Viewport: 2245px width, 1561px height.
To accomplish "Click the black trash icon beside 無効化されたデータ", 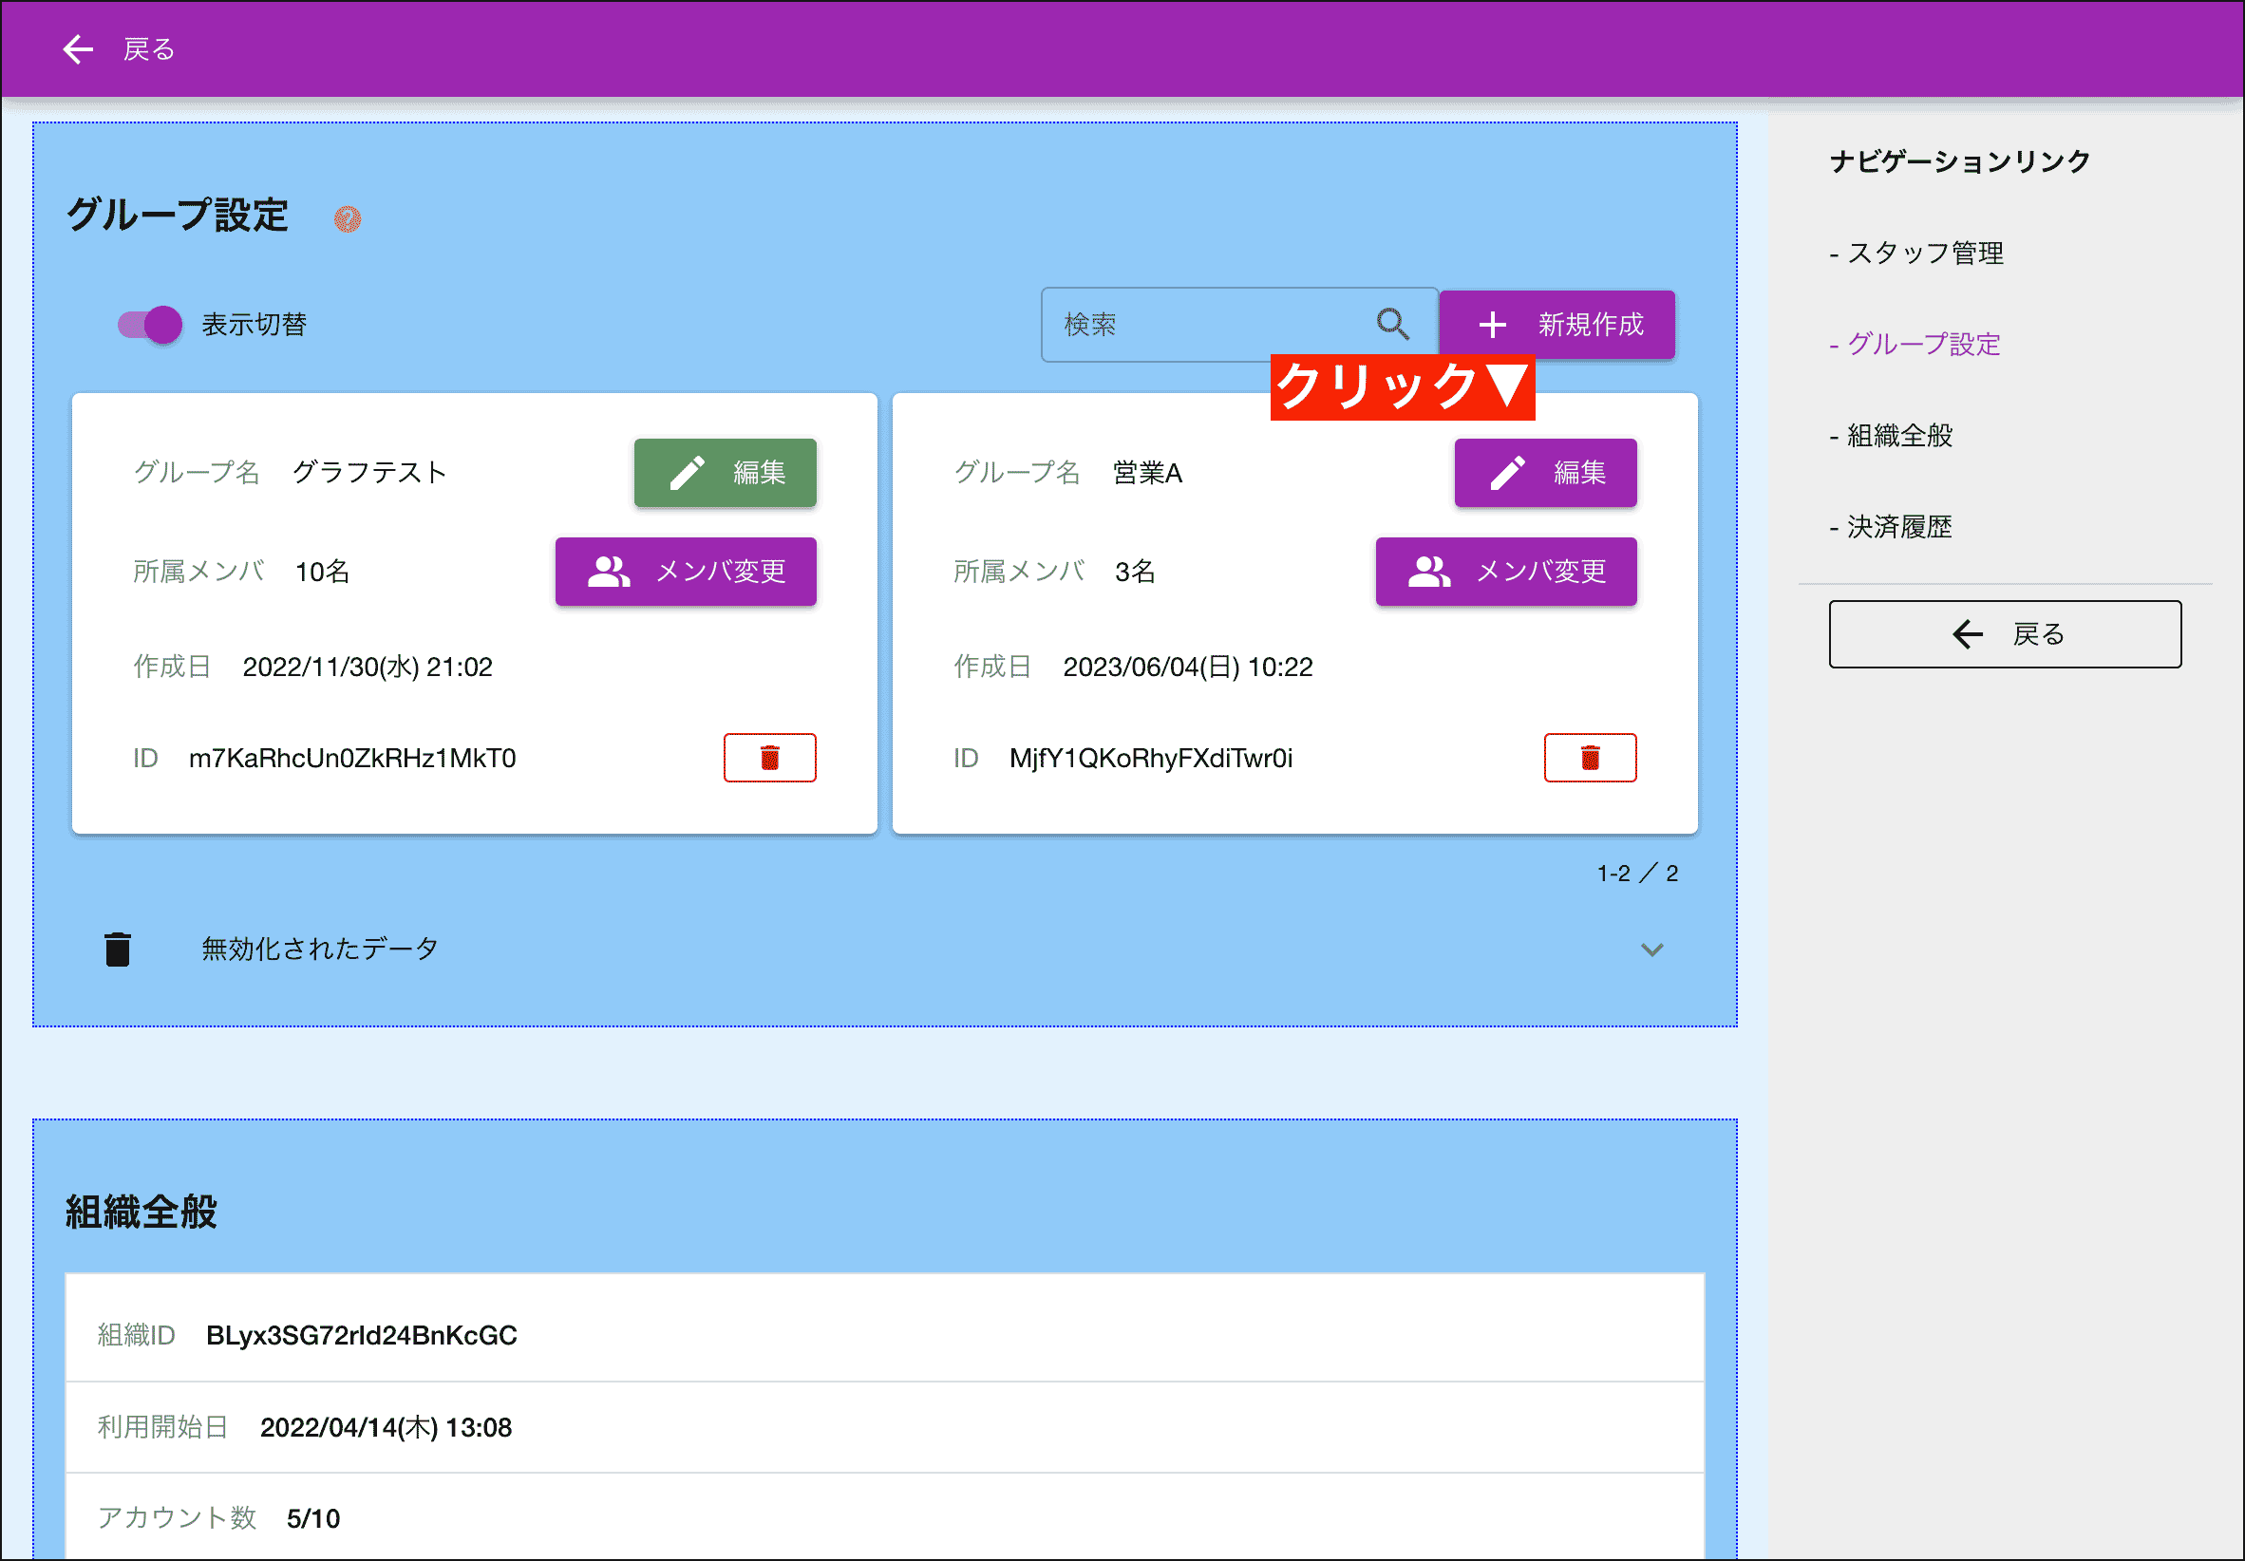I will (118, 950).
